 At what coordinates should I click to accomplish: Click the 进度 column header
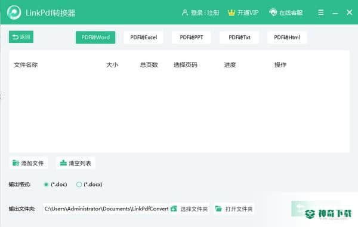tap(230, 65)
